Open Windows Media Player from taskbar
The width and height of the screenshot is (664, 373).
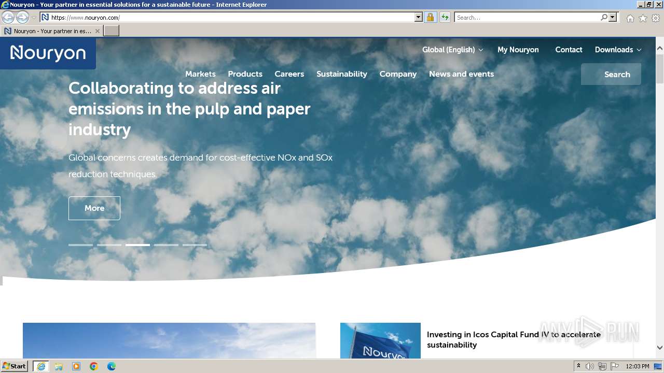point(76,366)
